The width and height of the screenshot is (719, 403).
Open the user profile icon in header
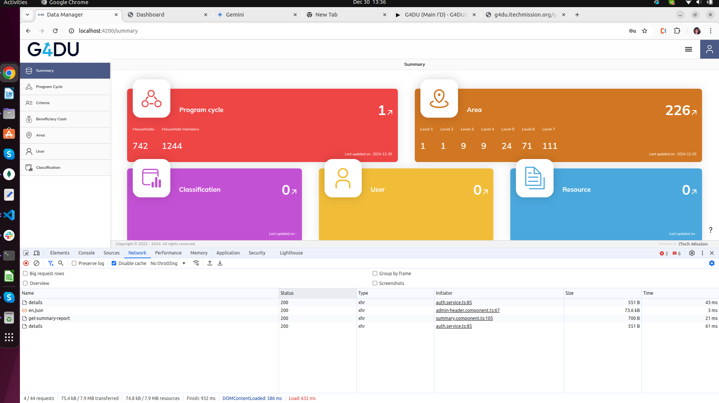click(709, 49)
